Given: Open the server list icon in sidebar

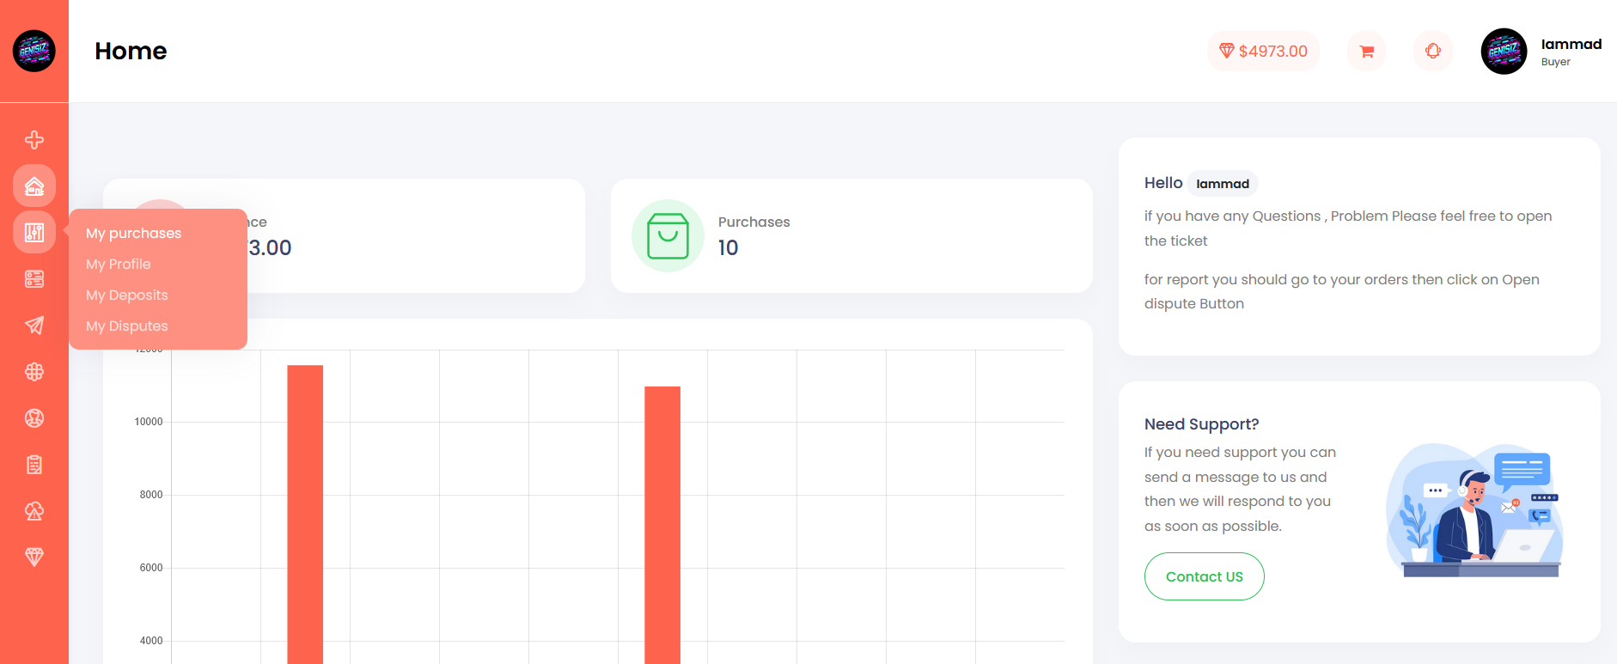Looking at the screenshot, I should pos(34,279).
